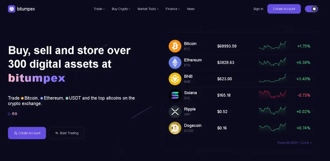Click the +1.75% Bitcoin change value
330x161 pixels.
coord(304,46)
